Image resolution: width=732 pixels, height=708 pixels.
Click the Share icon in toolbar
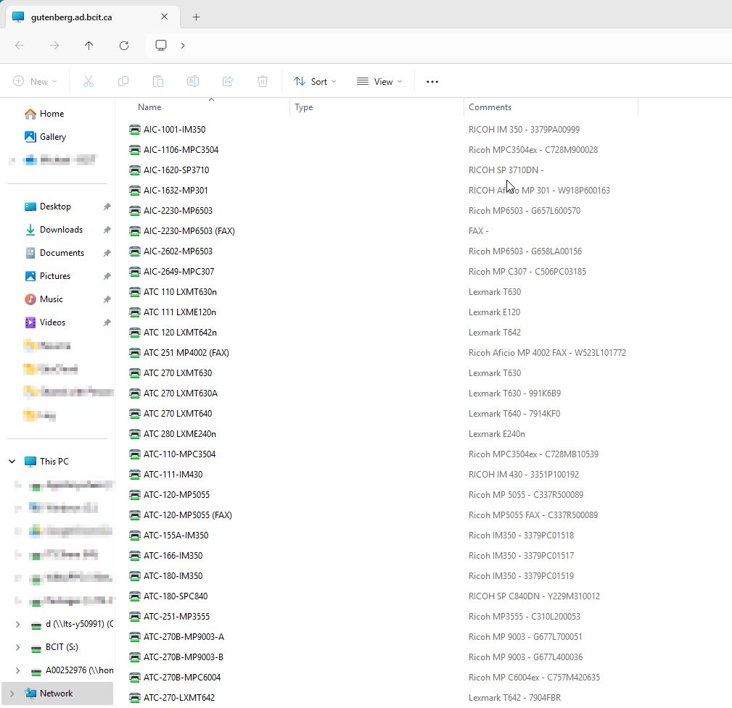(228, 82)
